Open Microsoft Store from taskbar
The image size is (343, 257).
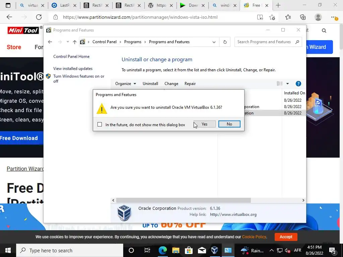[x=189, y=250]
